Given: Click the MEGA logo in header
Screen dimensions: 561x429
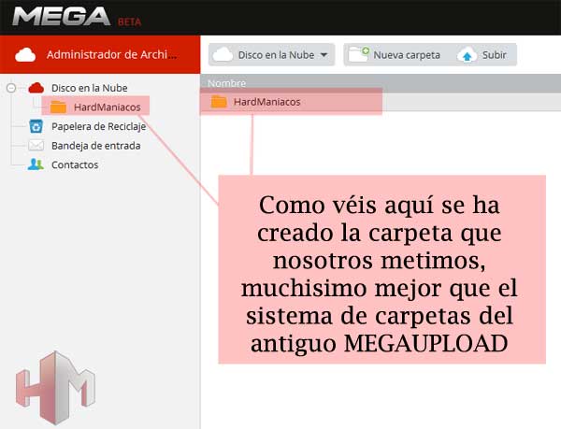Looking at the screenshot, I should click(x=61, y=17).
